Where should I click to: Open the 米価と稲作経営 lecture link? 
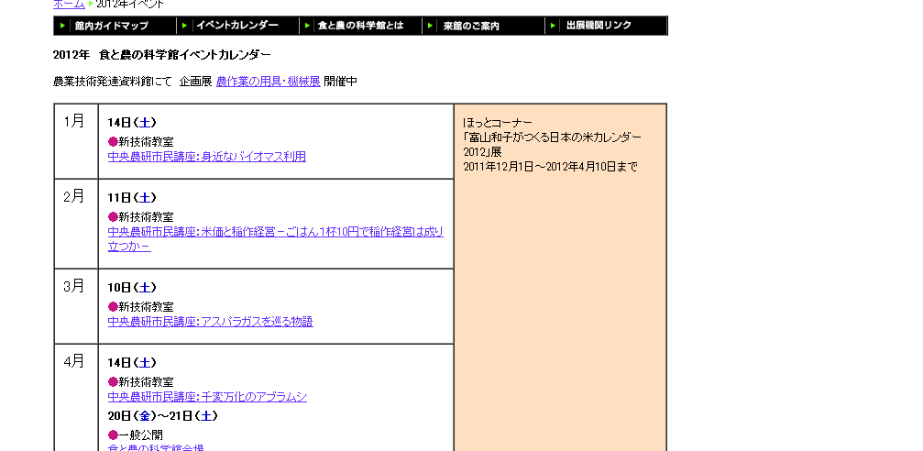click(x=275, y=232)
